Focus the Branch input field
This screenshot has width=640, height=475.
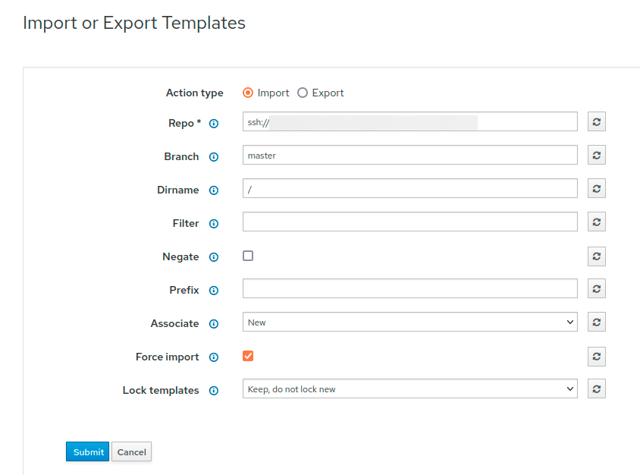[409, 156]
